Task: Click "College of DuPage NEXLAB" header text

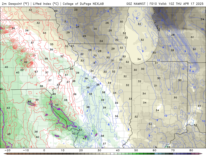Action: coord(83,4)
